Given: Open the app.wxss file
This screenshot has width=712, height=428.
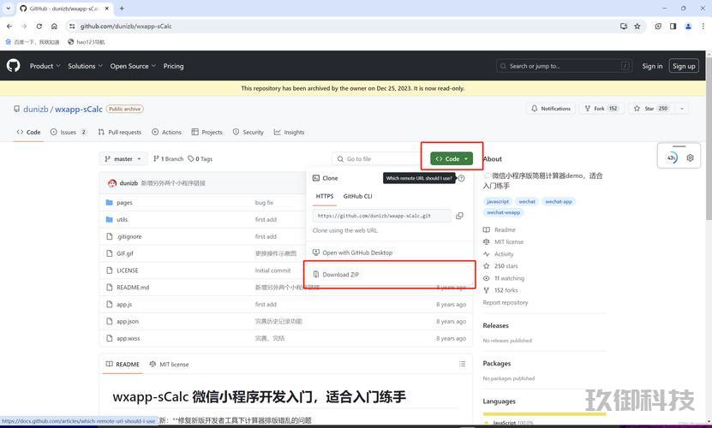Looking at the screenshot, I should click(128, 339).
